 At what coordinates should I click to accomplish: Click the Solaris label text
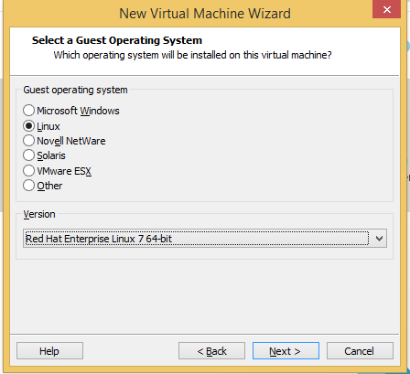[51, 155]
